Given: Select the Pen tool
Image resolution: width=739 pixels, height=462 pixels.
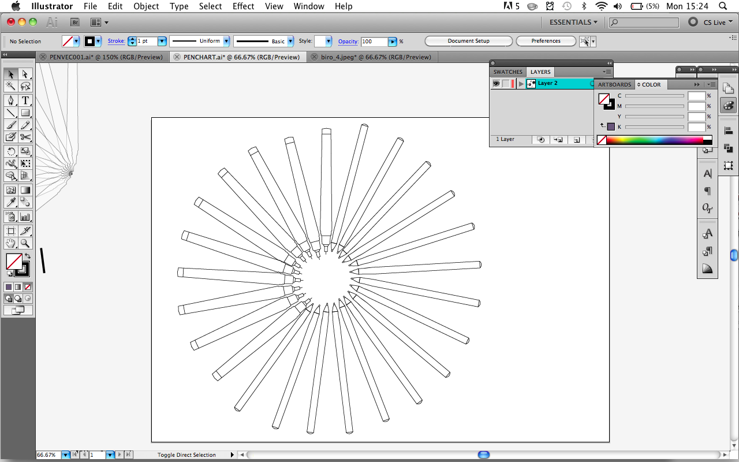Looking at the screenshot, I should pyautogui.click(x=10, y=100).
